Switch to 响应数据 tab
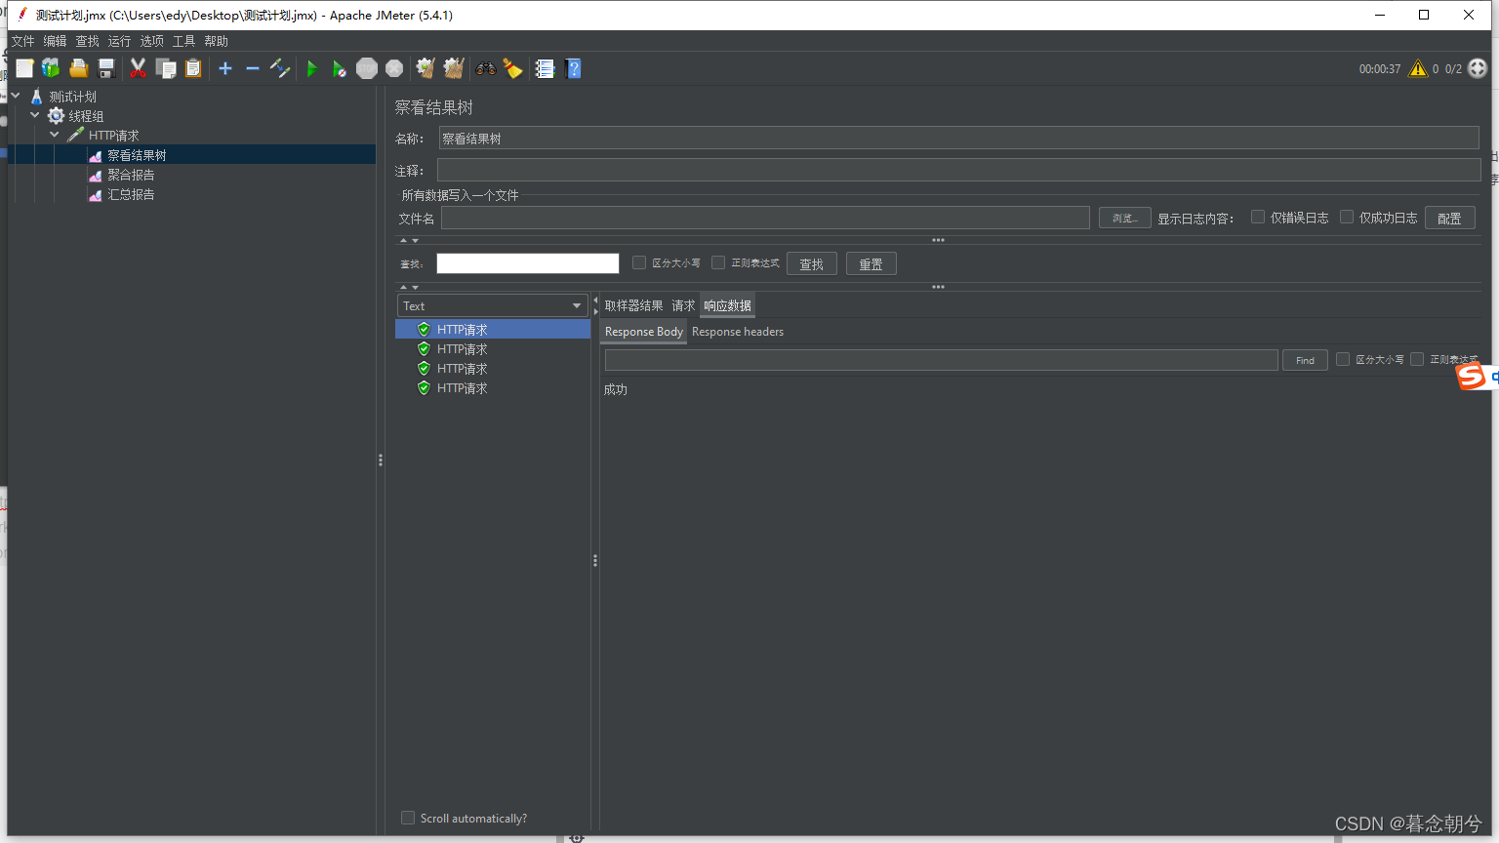Image resolution: width=1499 pixels, height=843 pixels. (727, 305)
